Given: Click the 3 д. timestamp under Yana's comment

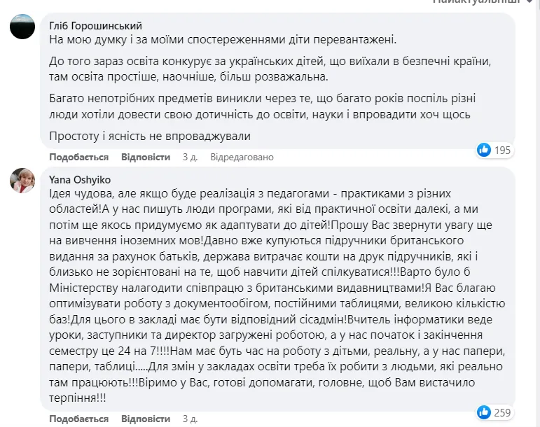Looking at the screenshot, I should [x=190, y=419].
